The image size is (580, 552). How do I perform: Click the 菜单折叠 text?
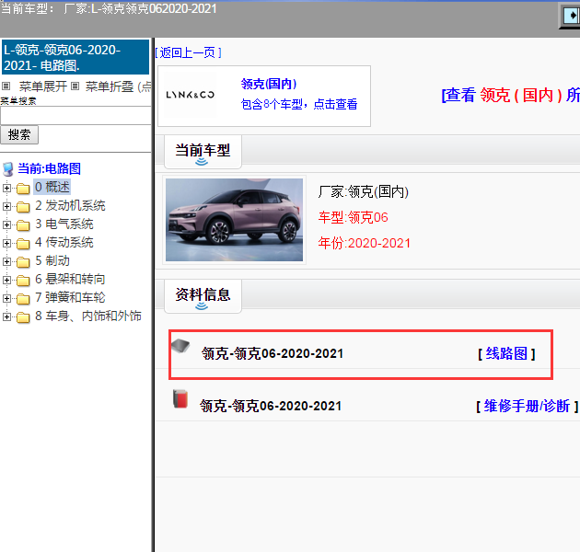[110, 86]
